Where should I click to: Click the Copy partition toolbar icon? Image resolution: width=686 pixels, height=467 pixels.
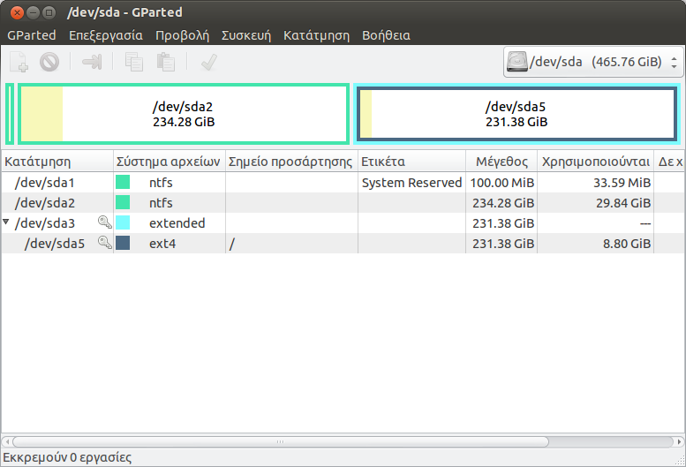pos(134,62)
